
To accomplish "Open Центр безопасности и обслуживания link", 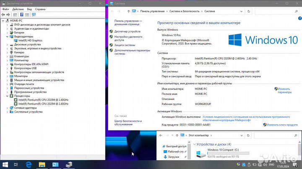I will click(128, 123).
